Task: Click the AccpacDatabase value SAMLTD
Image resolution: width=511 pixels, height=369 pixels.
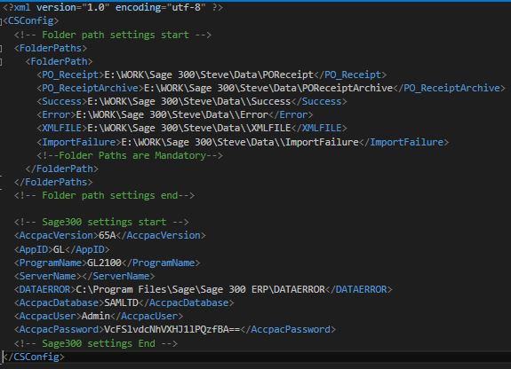Action: [x=121, y=303]
